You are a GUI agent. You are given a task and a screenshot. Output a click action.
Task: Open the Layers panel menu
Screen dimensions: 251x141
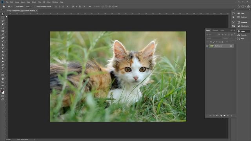click(x=235, y=30)
